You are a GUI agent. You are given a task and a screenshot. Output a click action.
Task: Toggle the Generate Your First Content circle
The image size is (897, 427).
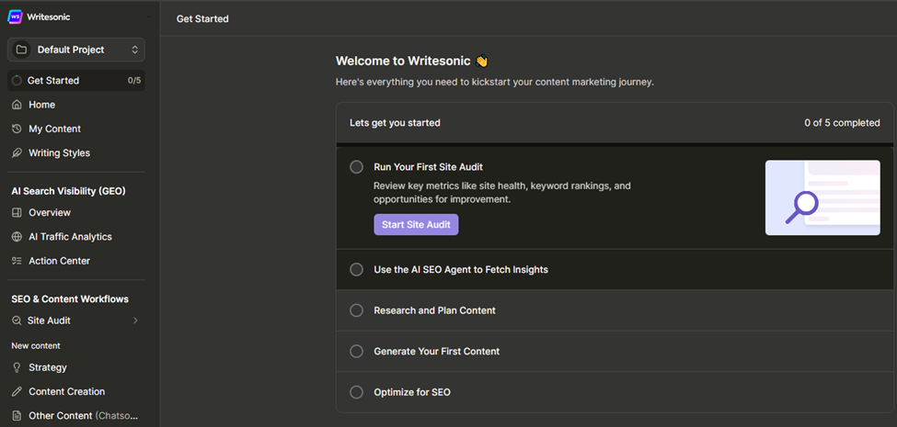click(x=356, y=351)
